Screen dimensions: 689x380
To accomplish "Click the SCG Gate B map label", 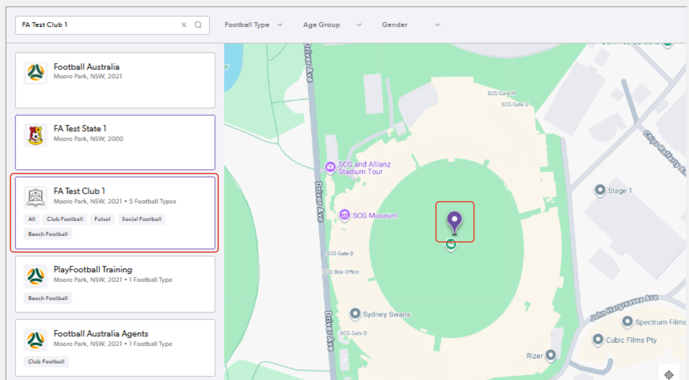I will coord(339,253).
